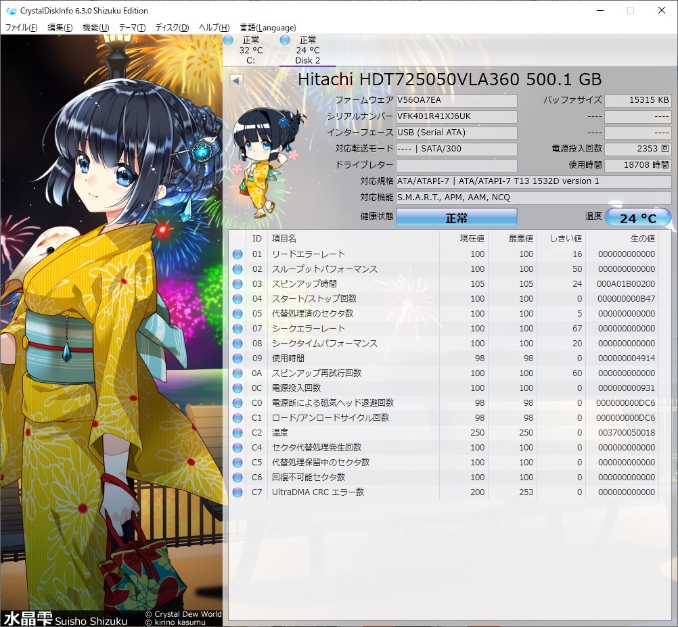Screen dimensions: 678x627
Task: Click the power-on count field 2353 回
Action: coord(638,149)
